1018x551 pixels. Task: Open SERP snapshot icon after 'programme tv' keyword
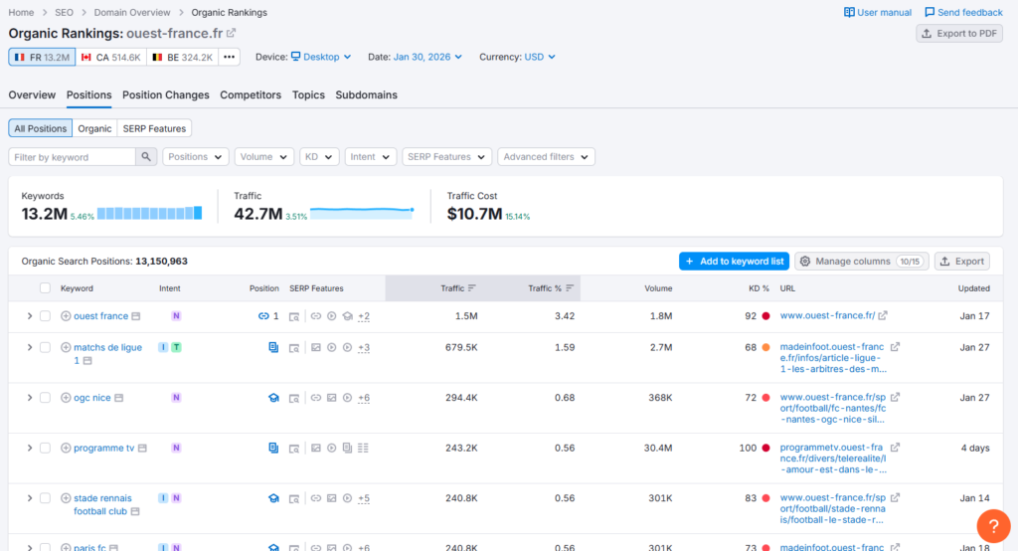coord(142,448)
